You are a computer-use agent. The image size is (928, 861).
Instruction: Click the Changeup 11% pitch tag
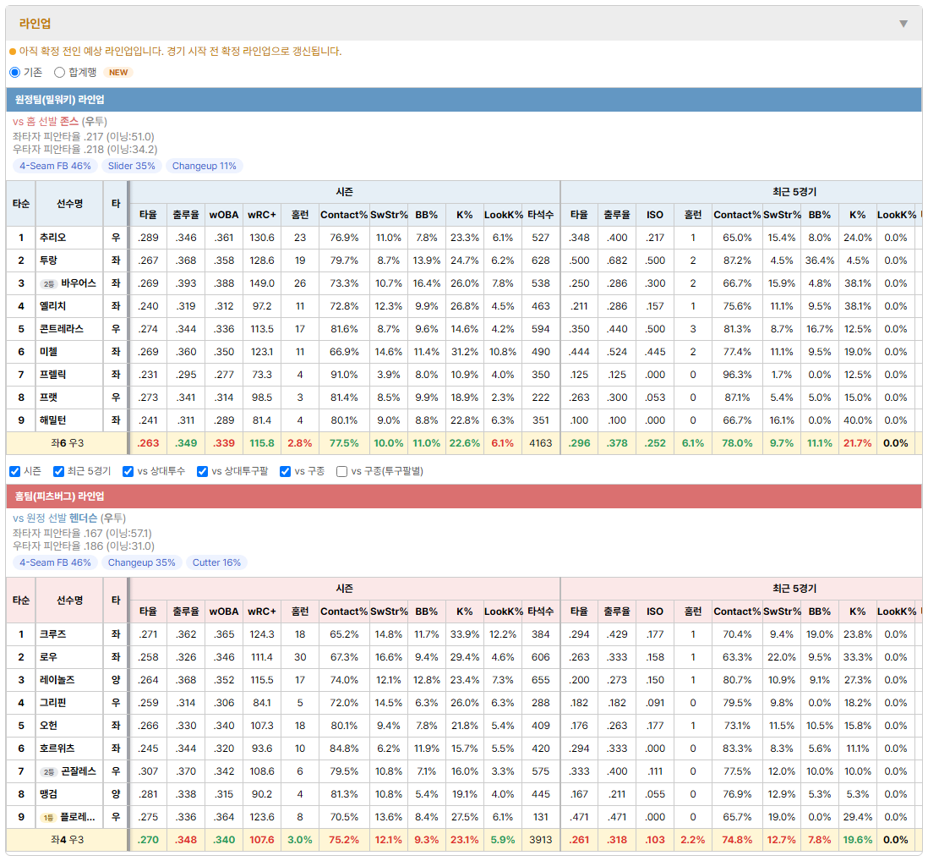tap(205, 166)
